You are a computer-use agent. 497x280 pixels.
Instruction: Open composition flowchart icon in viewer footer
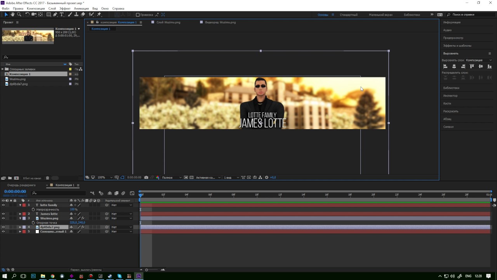pyautogui.click(x=260, y=177)
